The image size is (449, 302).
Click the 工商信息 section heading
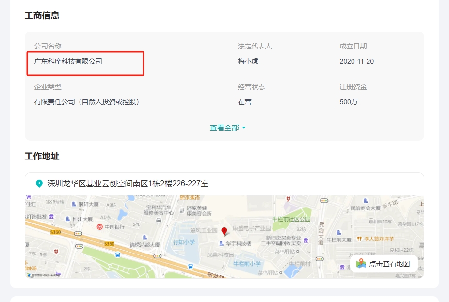point(42,16)
